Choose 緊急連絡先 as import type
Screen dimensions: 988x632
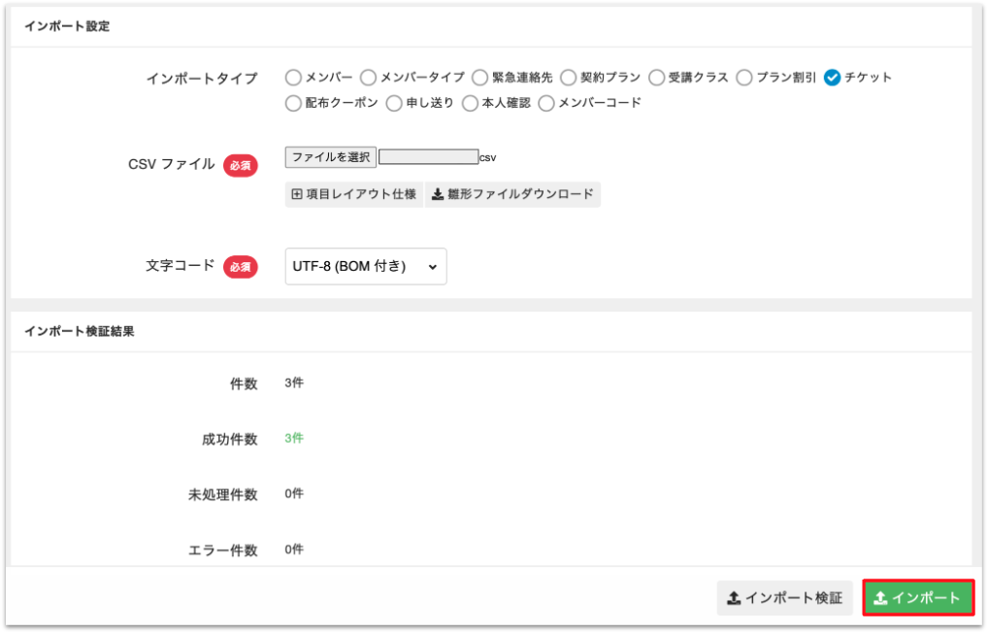pos(480,78)
